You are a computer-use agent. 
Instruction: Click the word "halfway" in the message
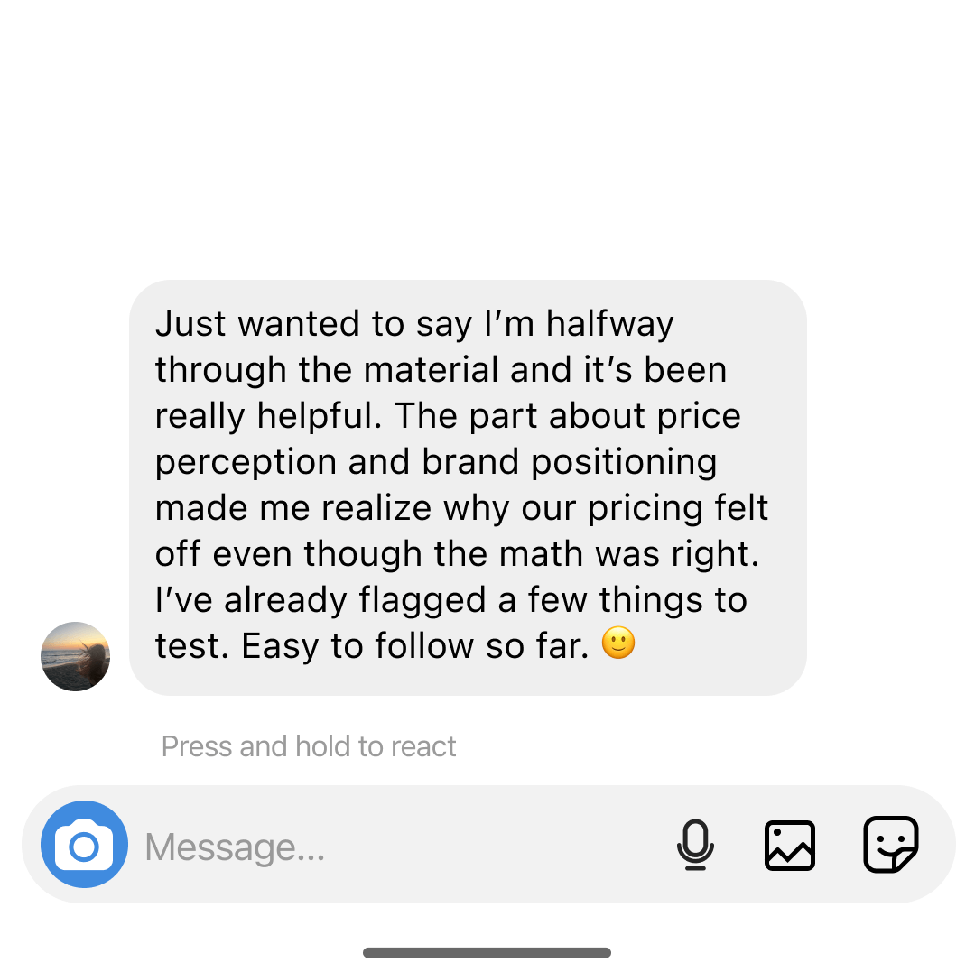[610, 323]
